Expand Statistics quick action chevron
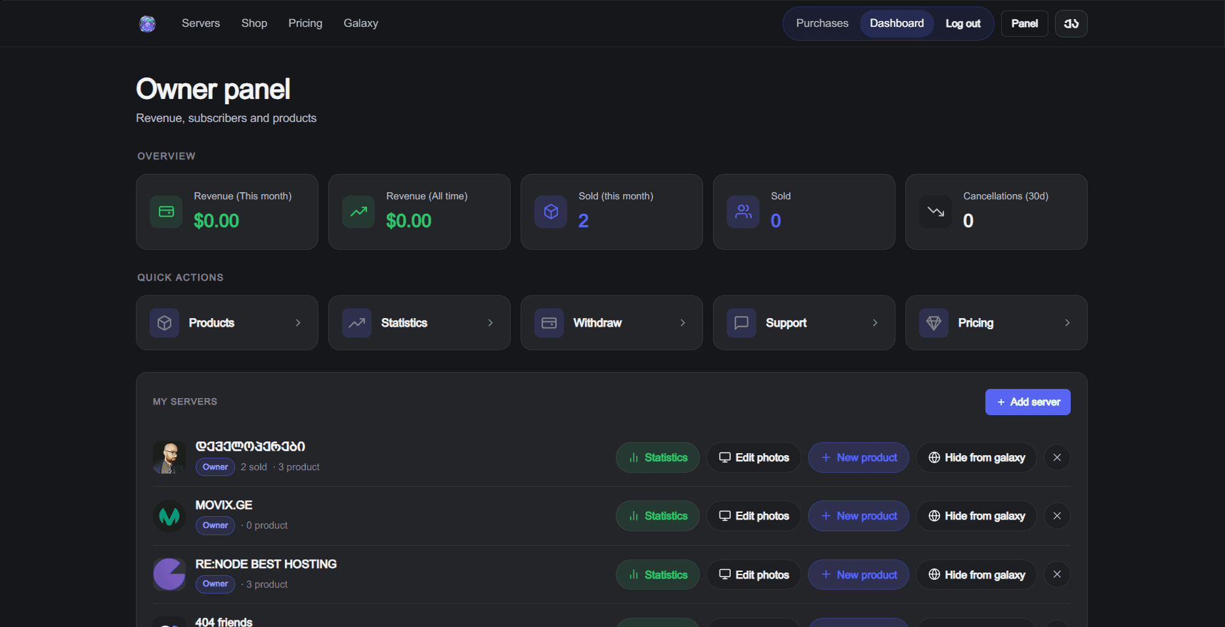 [490, 323]
